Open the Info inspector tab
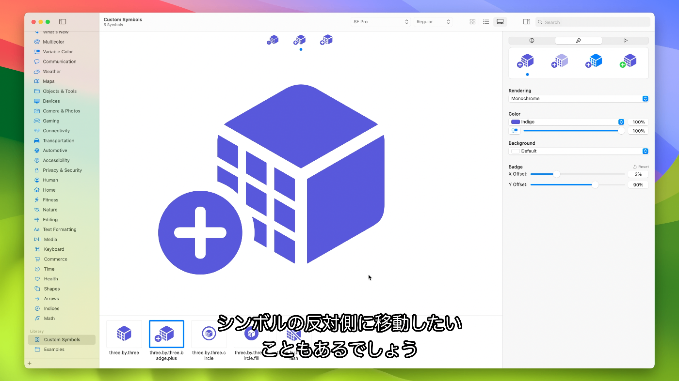 click(532, 41)
